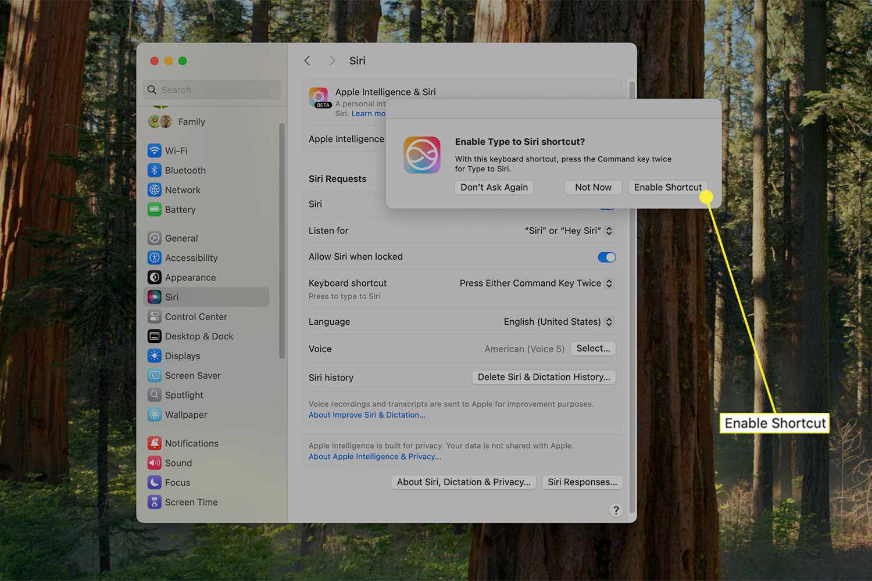Open the Language selection dropdown
This screenshot has width=872, height=581.
609,322
